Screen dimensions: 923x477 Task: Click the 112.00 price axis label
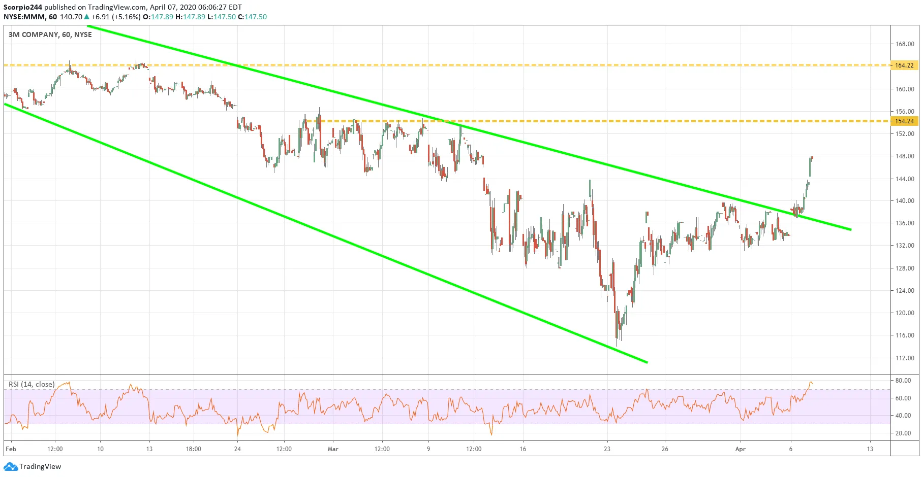tap(905, 358)
